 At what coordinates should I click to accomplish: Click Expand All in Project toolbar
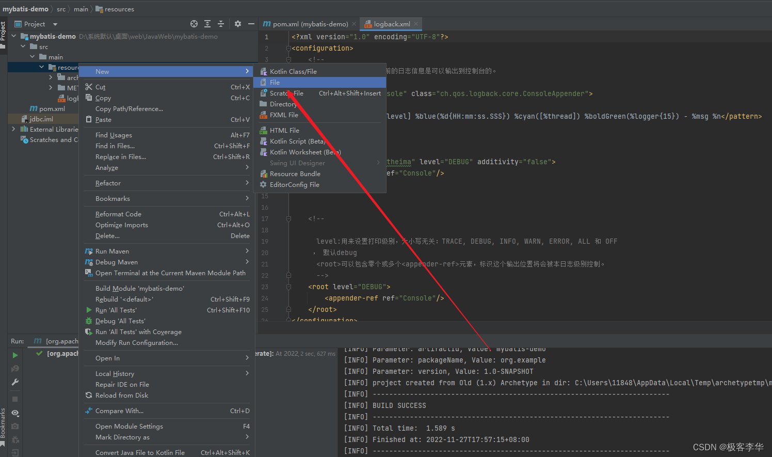click(207, 24)
